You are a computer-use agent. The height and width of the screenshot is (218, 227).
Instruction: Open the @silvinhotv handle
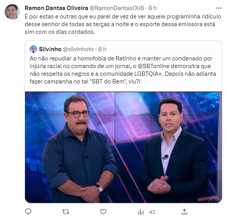78,49
